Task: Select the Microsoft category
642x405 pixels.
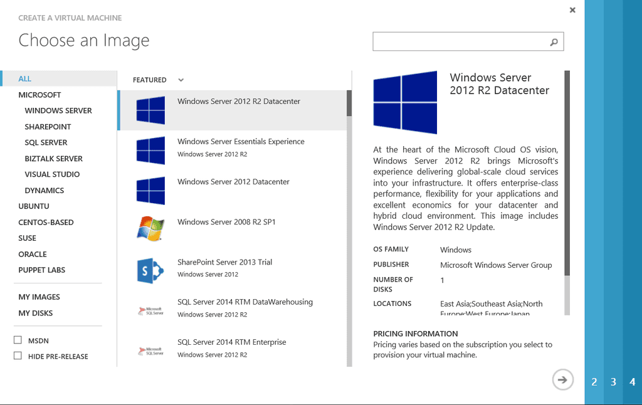Action: click(39, 95)
